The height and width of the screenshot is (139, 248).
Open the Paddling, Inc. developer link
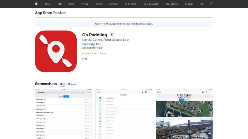92,44
